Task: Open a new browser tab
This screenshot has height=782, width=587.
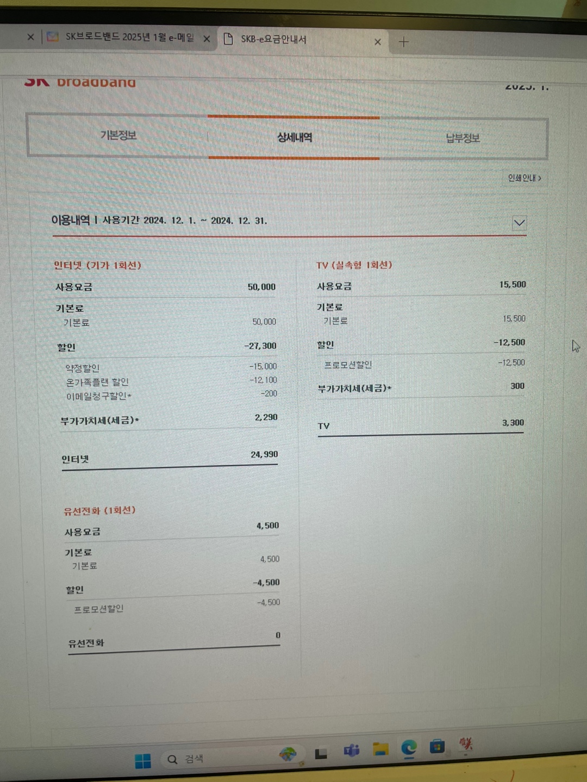Action: (403, 42)
